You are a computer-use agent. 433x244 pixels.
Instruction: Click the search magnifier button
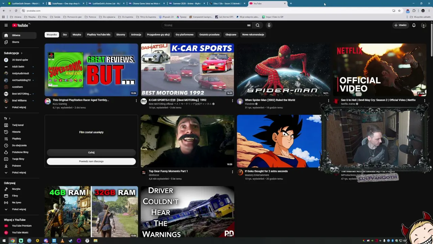coord(257,25)
